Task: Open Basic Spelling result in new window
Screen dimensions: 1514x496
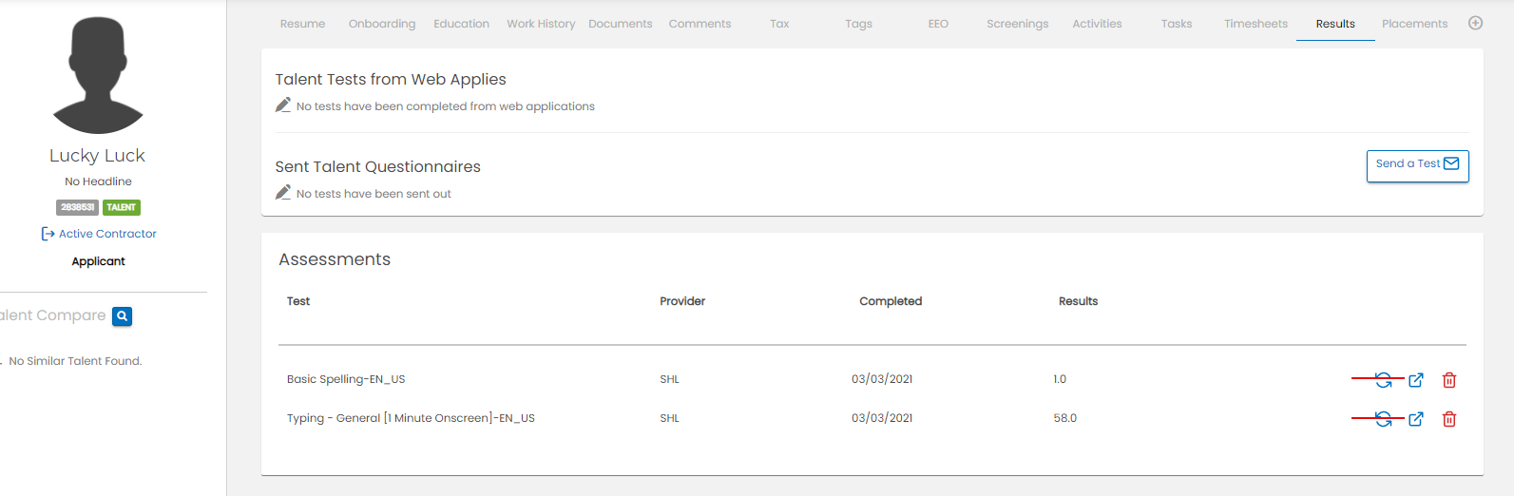Action: tap(1416, 380)
